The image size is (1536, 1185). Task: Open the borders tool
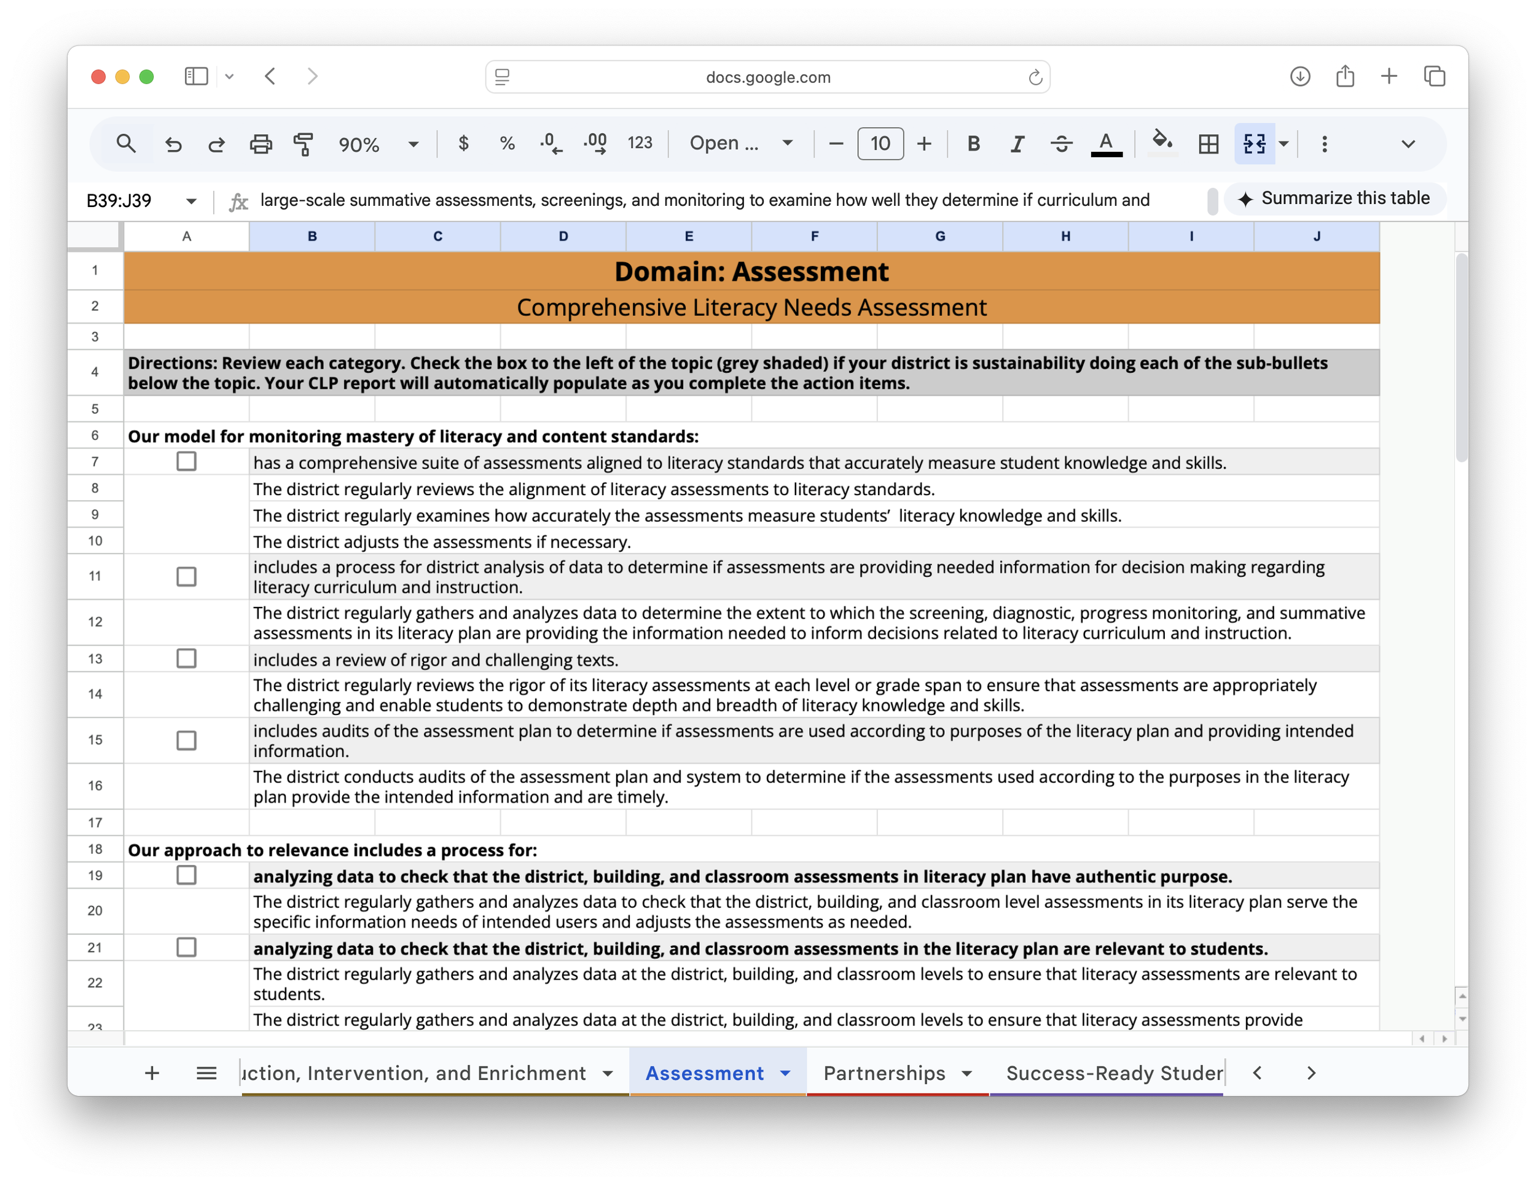point(1207,144)
